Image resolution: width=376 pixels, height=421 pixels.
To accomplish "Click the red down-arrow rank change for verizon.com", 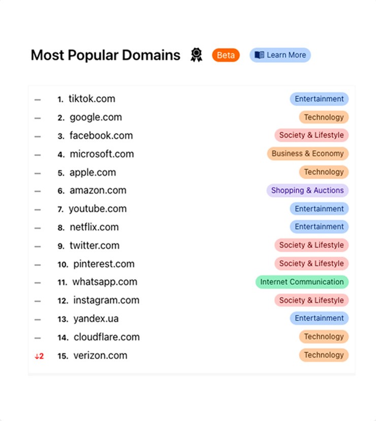I will [39, 356].
